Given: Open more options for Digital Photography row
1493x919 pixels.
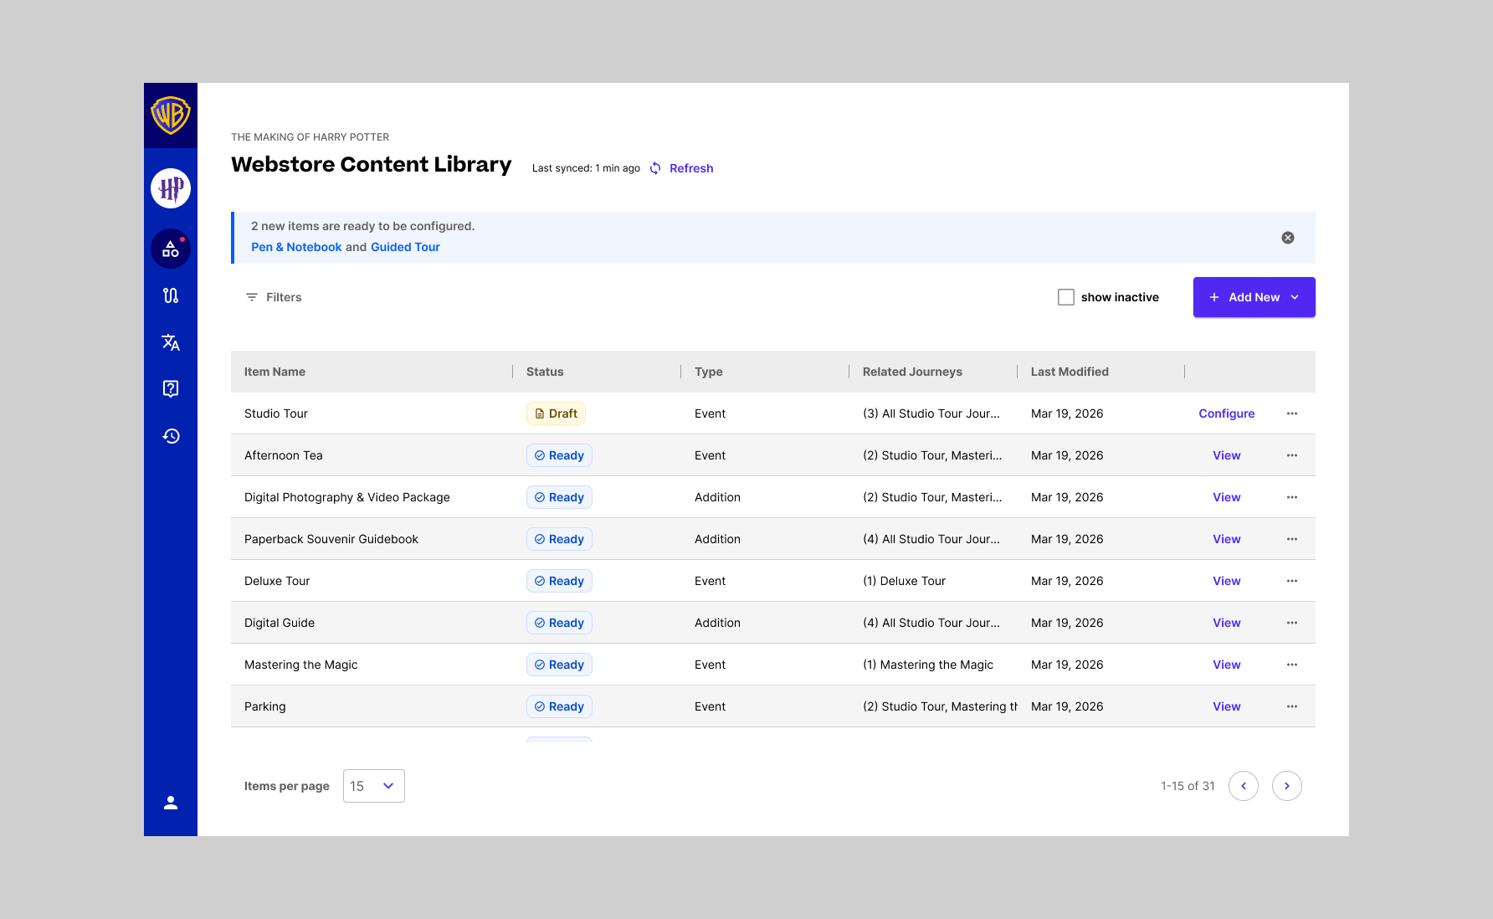Looking at the screenshot, I should (1292, 497).
